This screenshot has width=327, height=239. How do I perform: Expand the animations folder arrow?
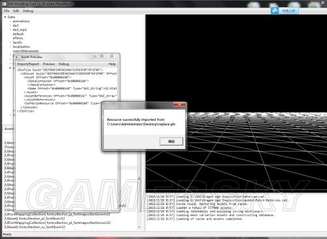coord(10,21)
